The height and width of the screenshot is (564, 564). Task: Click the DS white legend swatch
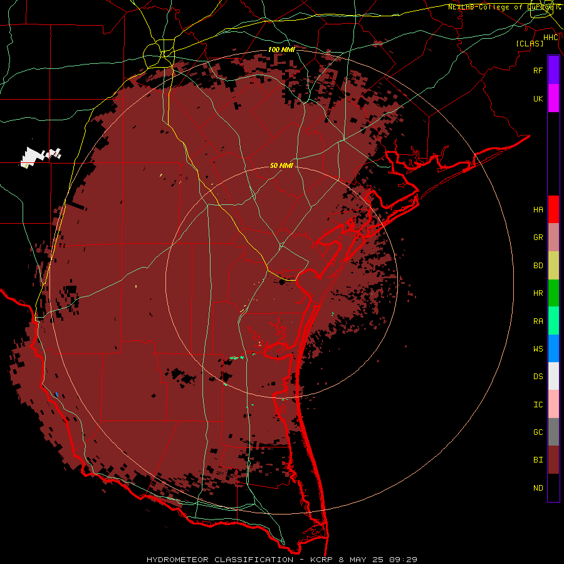tap(553, 376)
